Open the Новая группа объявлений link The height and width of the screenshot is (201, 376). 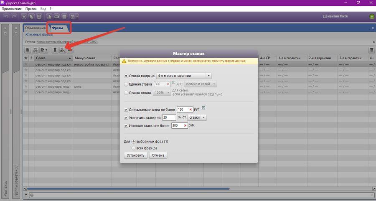point(67,42)
